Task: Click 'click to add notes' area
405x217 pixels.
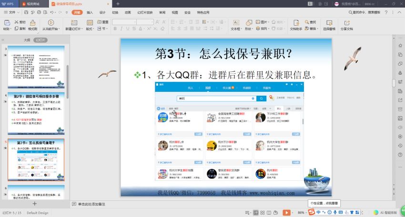Action: pos(91,204)
